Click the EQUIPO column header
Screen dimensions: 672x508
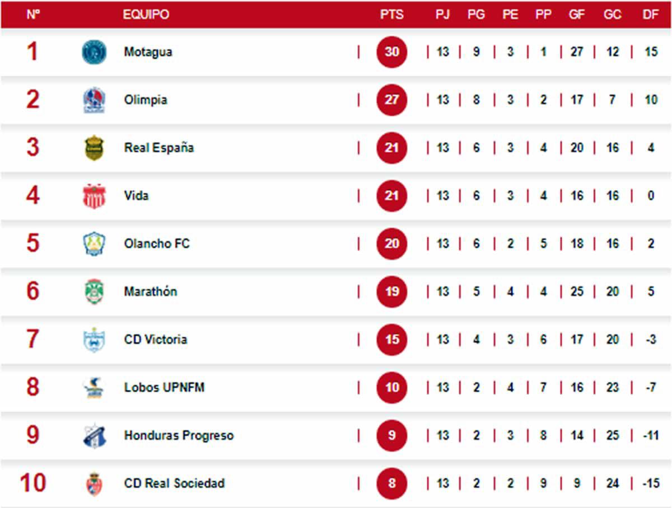(x=146, y=15)
